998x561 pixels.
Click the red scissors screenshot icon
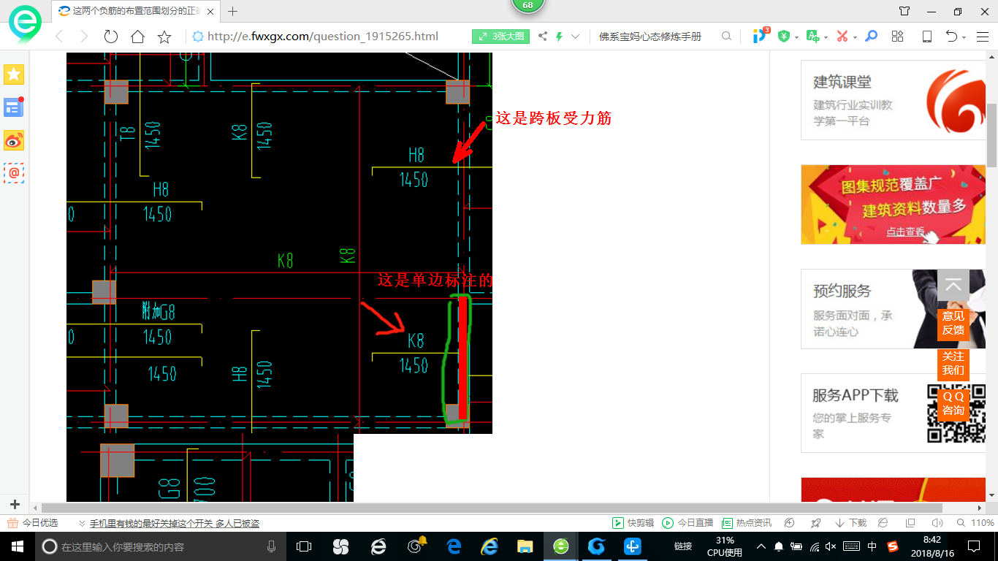pos(842,36)
